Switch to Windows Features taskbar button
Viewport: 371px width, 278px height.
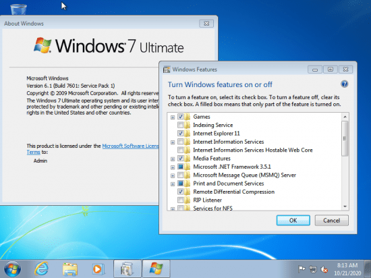point(127,269)
